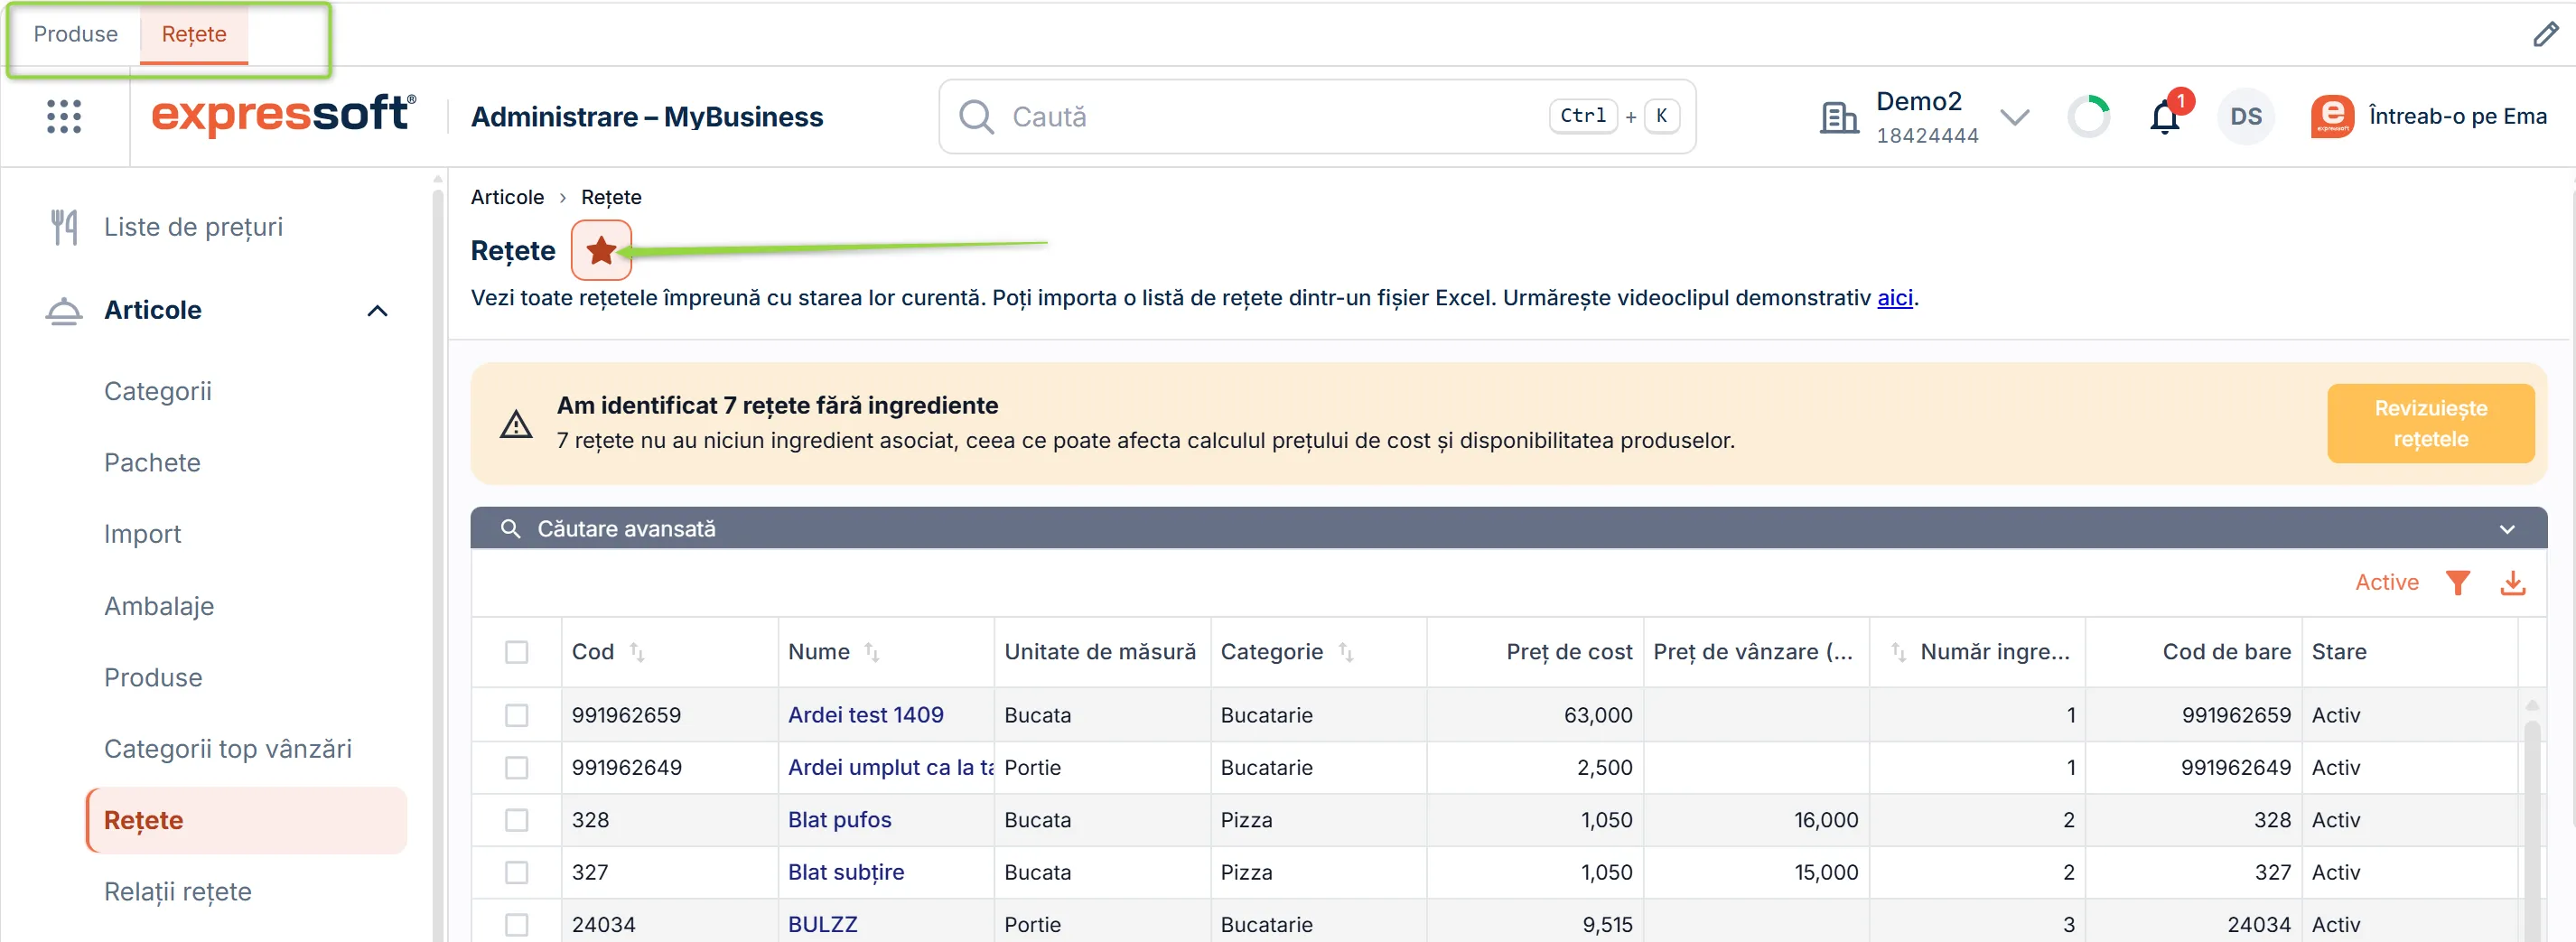Select the Rețete tab at top
2576x942 pixels.
tap(194, 34)
